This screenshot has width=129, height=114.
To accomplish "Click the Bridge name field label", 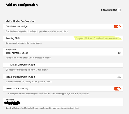I will (11, 50).
